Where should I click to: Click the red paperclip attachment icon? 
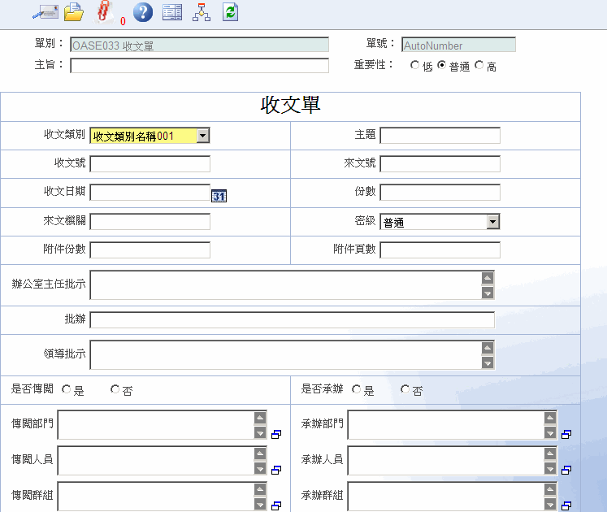pyautogui.click(x=104, y=11)
